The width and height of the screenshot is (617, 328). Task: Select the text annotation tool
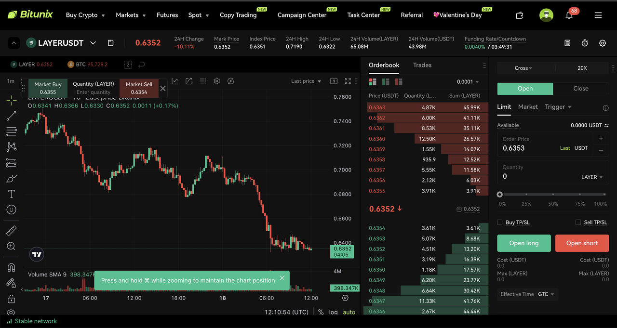point(11,194)
